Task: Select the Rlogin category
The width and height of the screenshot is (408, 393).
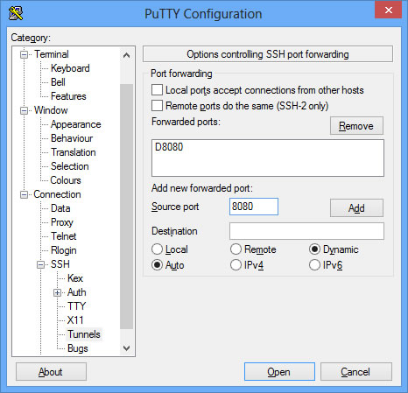Action: point(63,250)
